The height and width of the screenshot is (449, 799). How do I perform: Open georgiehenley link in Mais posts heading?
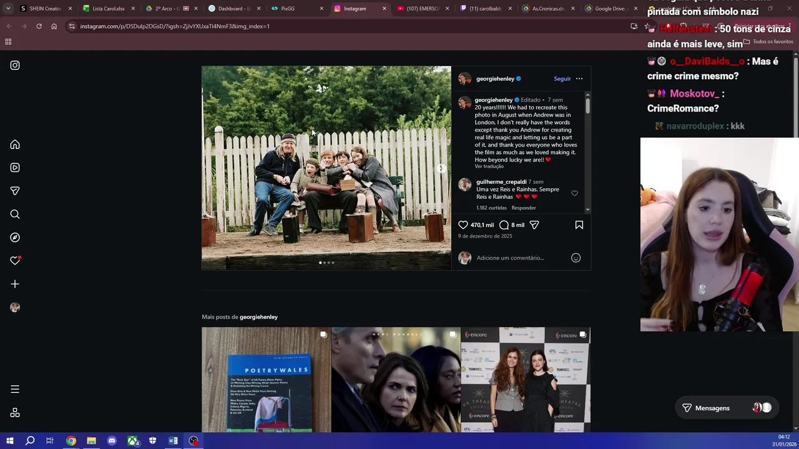pos(258,317)
